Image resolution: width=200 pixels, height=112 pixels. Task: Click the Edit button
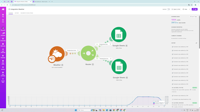[x=194, y=9]
